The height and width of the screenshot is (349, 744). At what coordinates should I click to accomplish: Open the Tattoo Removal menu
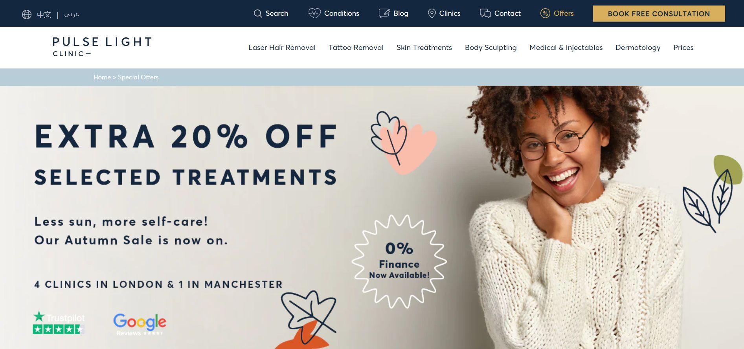[x=356, y=48]
